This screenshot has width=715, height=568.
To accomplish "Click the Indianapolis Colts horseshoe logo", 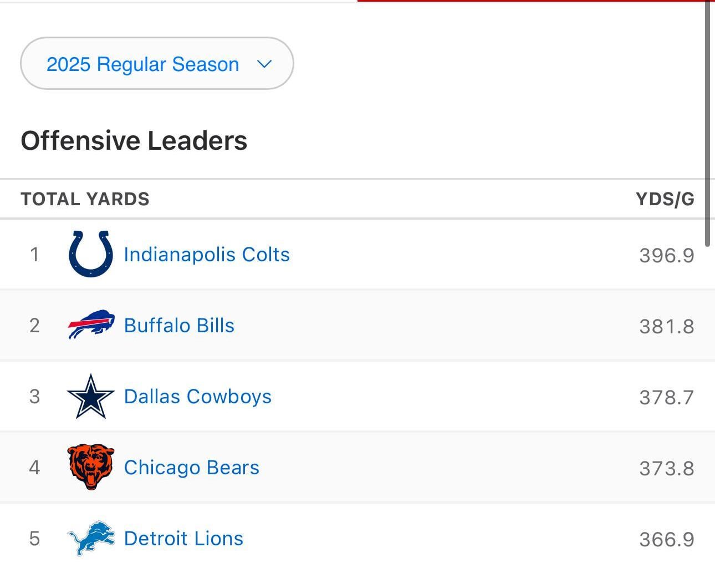I will click(90, 254).
